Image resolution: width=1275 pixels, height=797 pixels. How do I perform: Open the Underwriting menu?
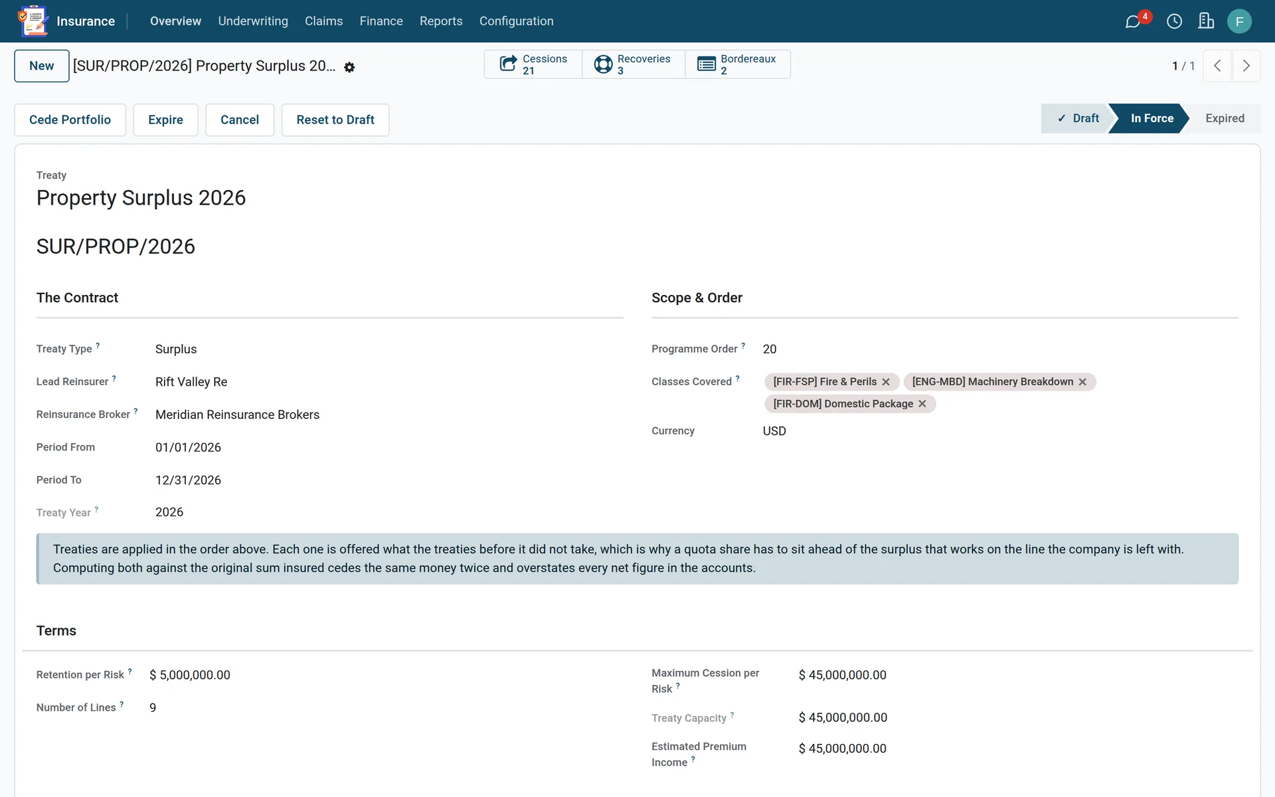tap(253, 21)
